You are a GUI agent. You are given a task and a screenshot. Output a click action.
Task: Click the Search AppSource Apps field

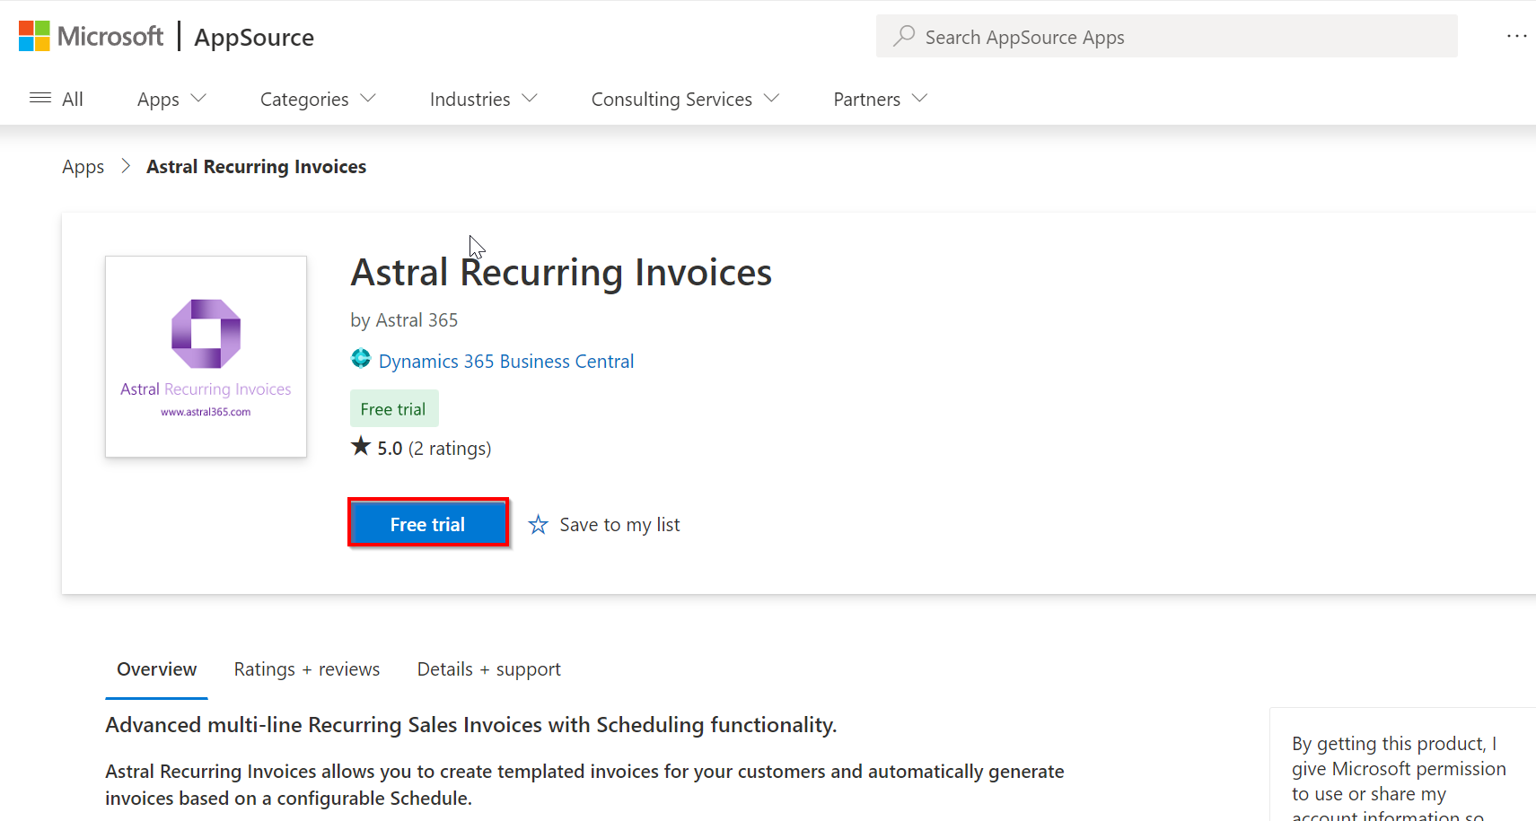click(1167, 37)
